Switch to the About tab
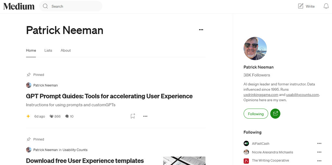 pos(65,51)
